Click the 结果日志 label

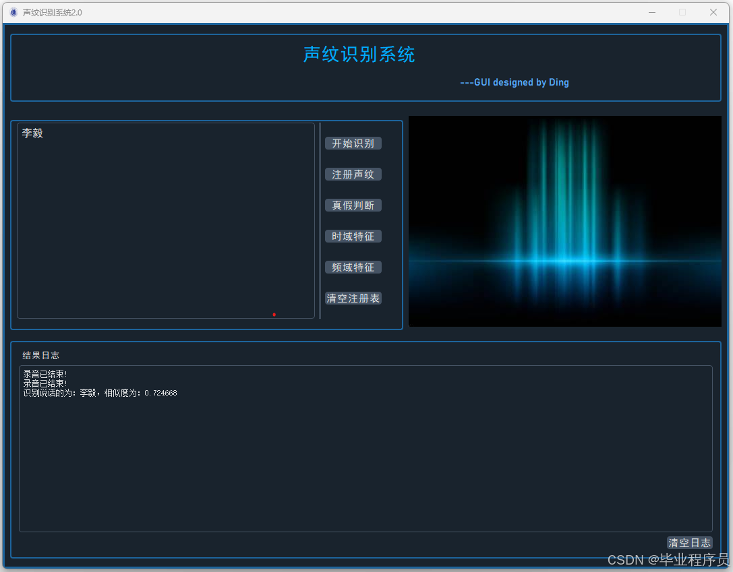pos(40,355)
